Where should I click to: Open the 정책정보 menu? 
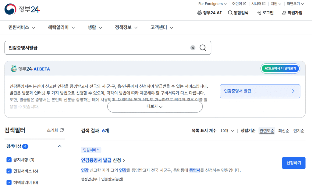126,28
